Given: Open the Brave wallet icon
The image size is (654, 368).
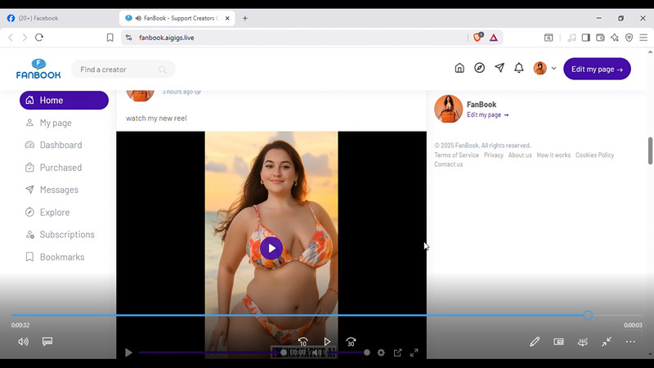Looking at the screenshot, I should [x=600, y=38].
